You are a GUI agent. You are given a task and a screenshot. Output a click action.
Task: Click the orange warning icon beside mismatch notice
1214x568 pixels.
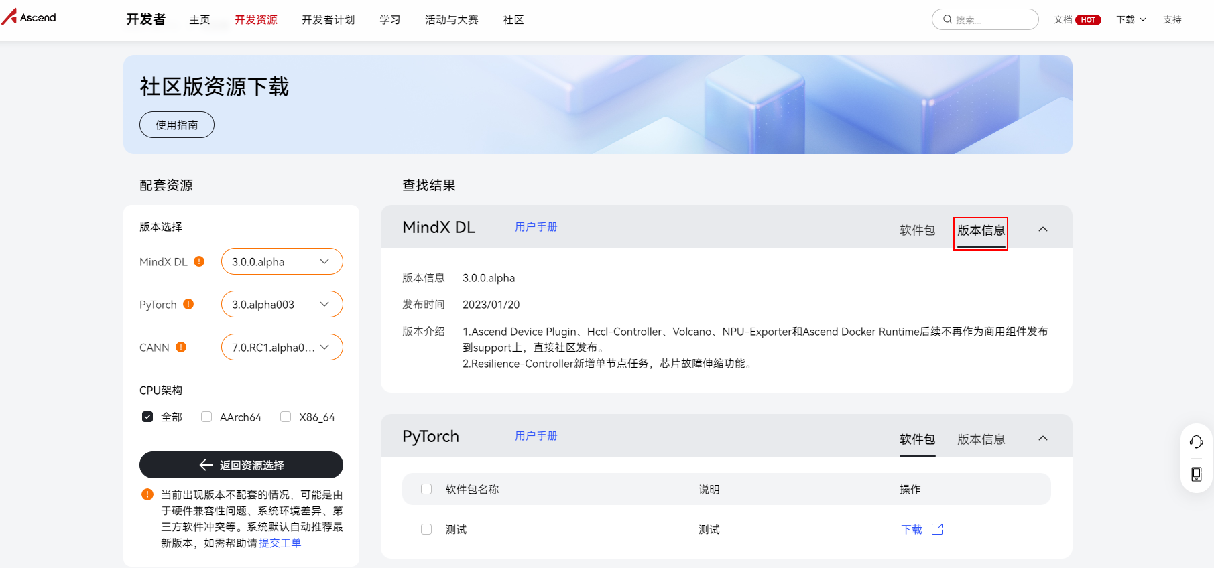[x=147, y=494]
